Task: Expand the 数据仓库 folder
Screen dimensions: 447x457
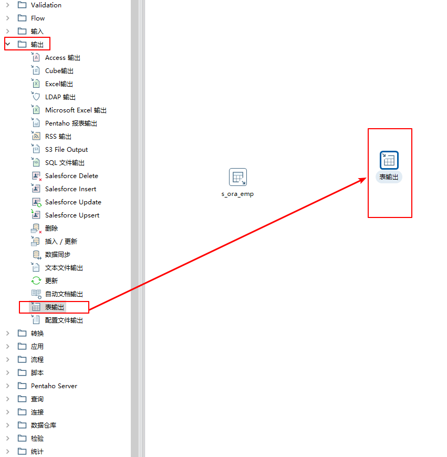Action: click(8, 425)
